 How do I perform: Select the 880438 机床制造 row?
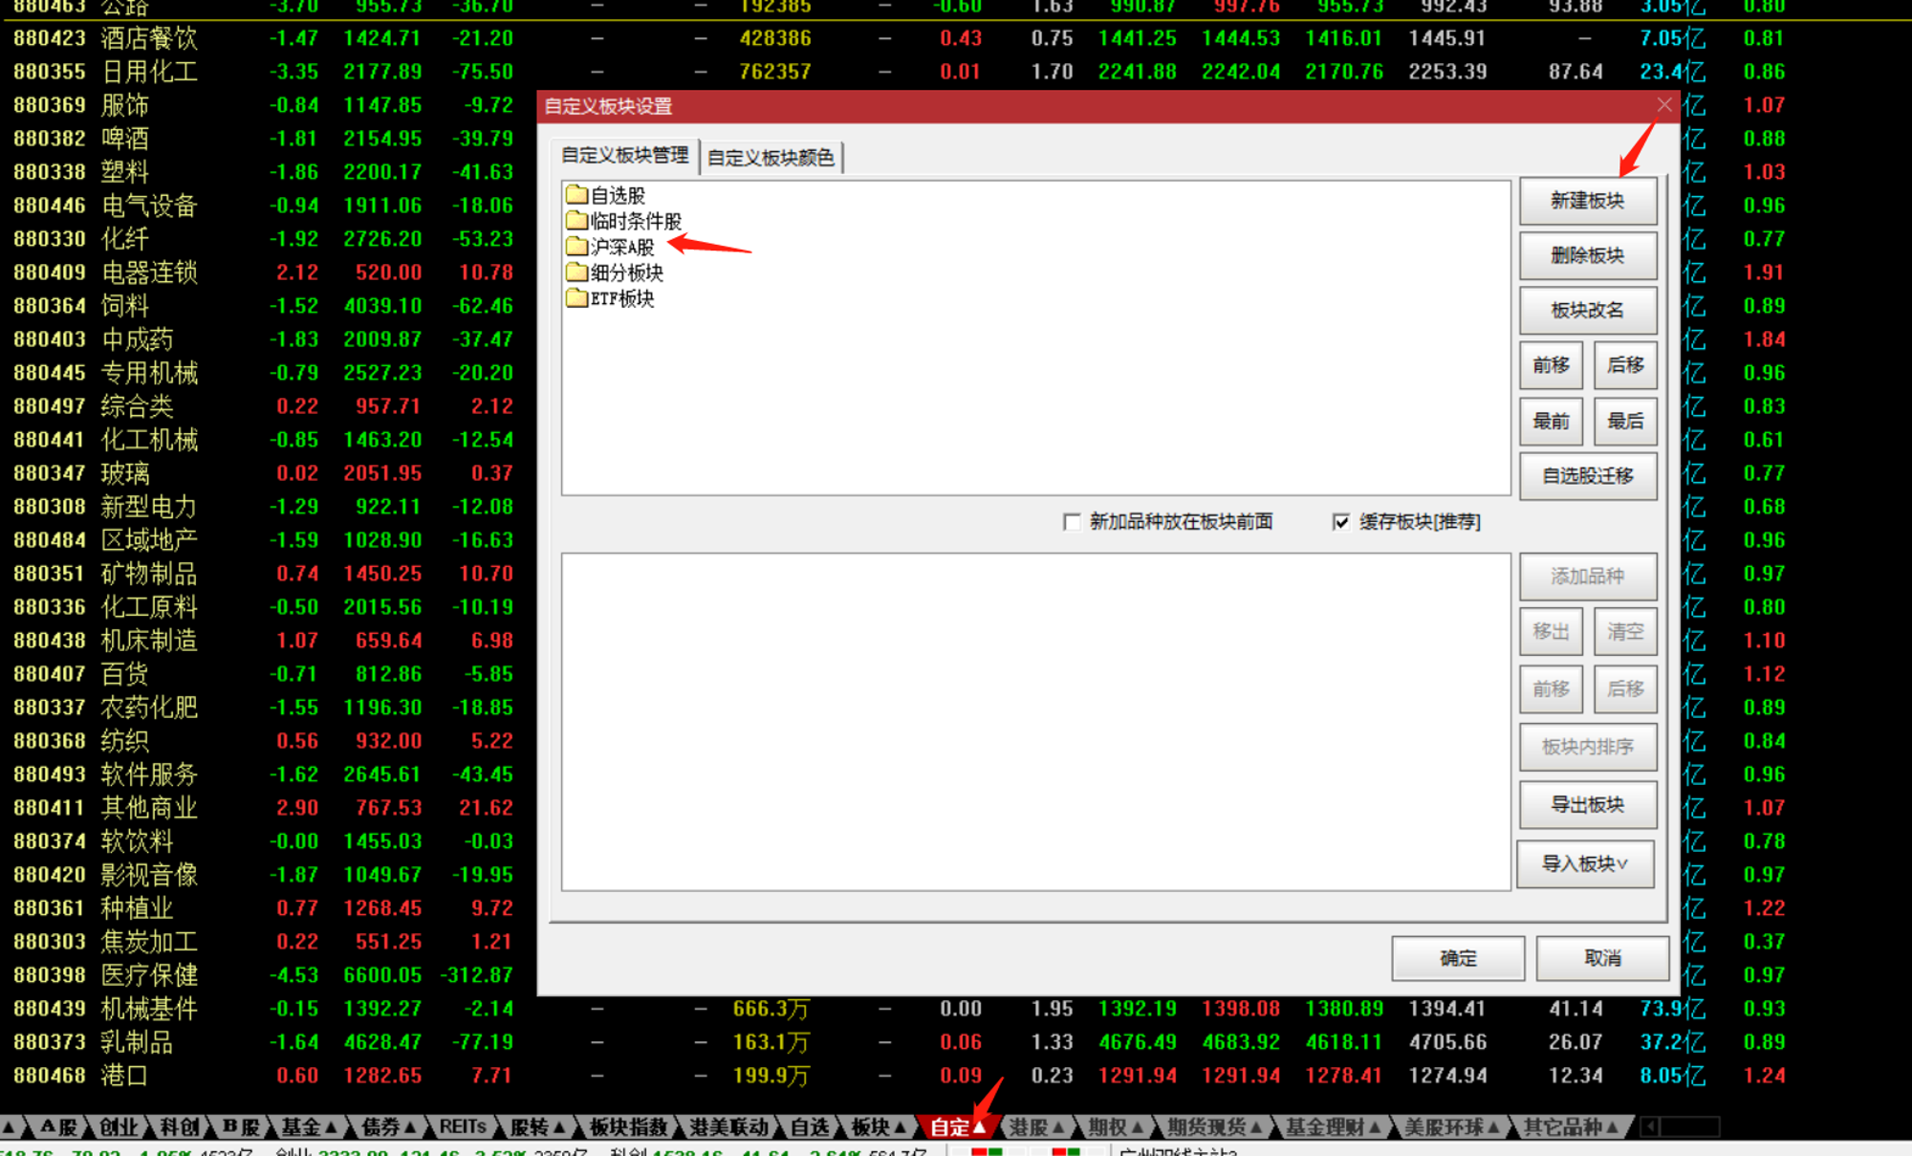pyautogui.click(x=268, y=641)
